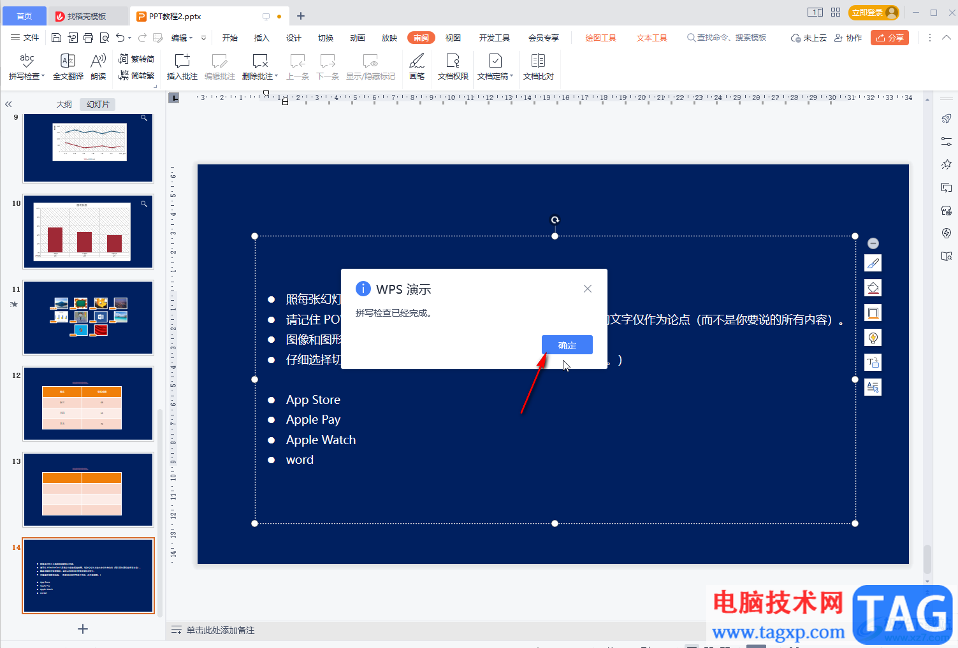Expand the 文档定稿 dropdown arrow
Screen dimensions: 958x648
click(511, 76)
